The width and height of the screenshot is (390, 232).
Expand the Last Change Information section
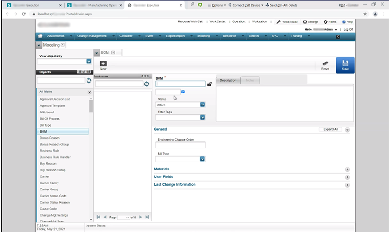(347, 185)
